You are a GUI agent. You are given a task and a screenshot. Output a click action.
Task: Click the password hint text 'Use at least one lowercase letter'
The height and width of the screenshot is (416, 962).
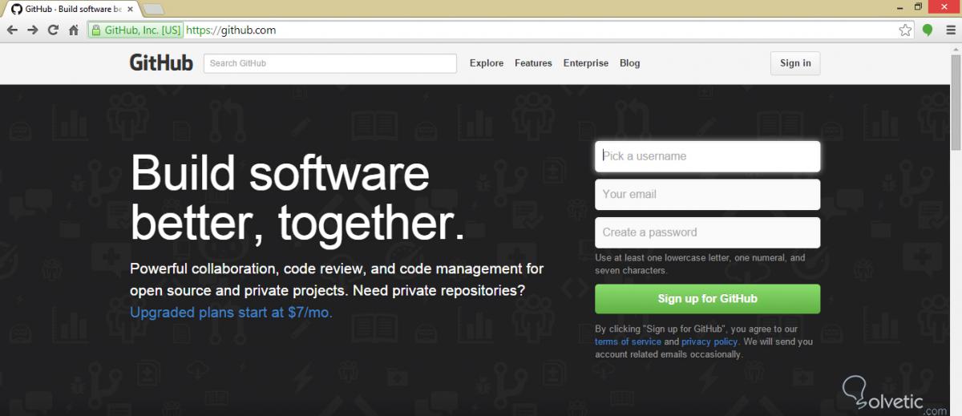700,265
